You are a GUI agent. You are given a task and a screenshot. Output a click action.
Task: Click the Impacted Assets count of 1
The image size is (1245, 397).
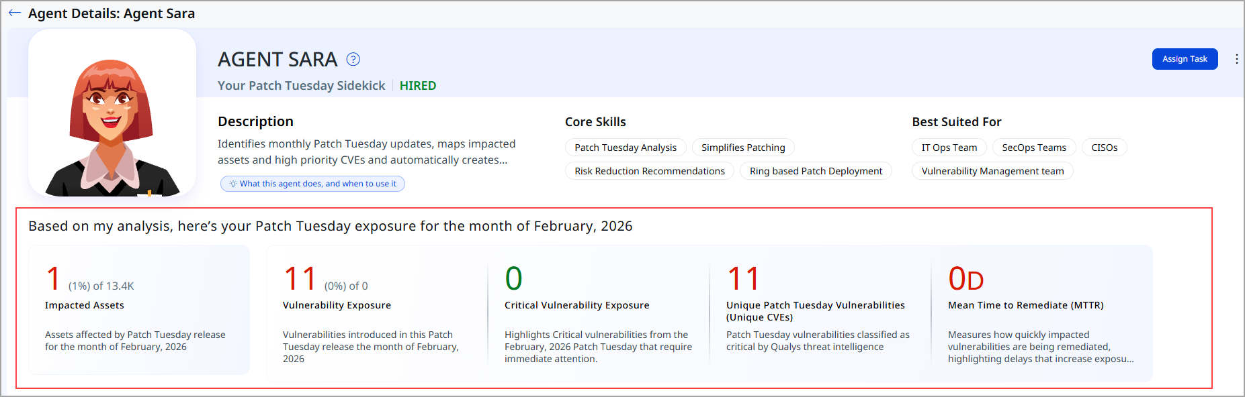coord(54,279)
